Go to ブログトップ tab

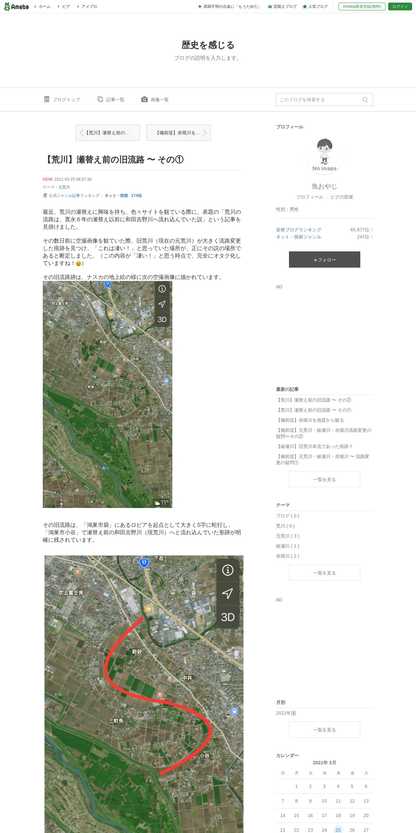point(62,100)
